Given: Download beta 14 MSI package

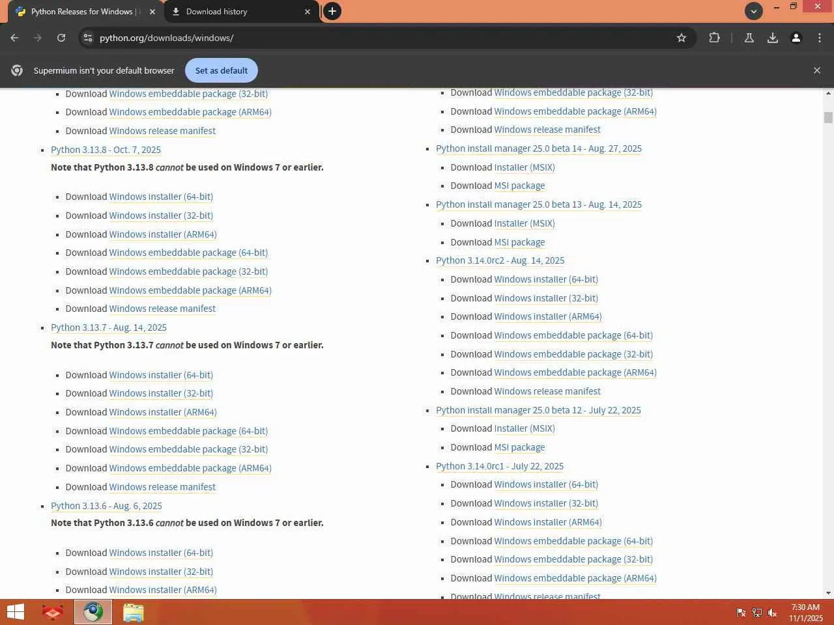Looking at the screenshot, I should pyautogui.click(x=519, y=186).
